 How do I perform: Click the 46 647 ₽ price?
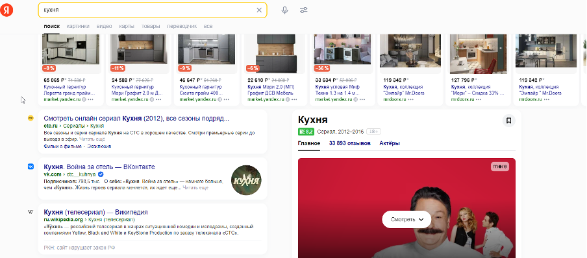pos(189,80)
